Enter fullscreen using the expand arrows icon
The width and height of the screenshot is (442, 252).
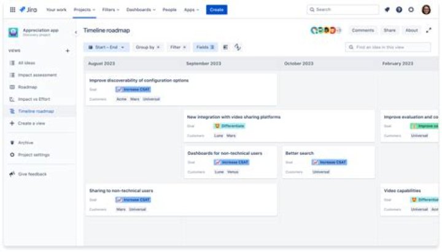point(428,30)
